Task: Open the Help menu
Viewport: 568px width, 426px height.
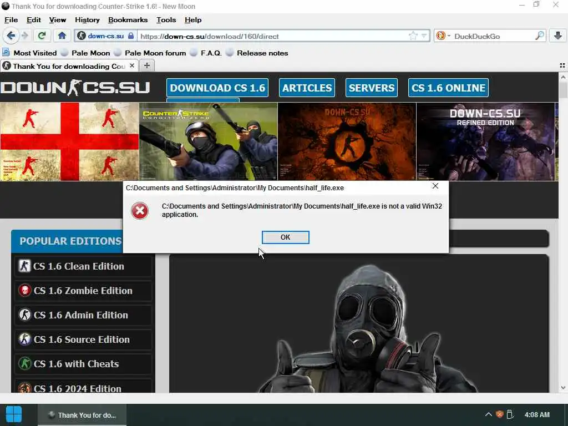Action: click(193, 20)
